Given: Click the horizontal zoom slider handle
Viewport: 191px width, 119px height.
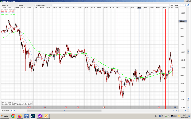Looking at the screenshot, I should (x=178, y=110).
